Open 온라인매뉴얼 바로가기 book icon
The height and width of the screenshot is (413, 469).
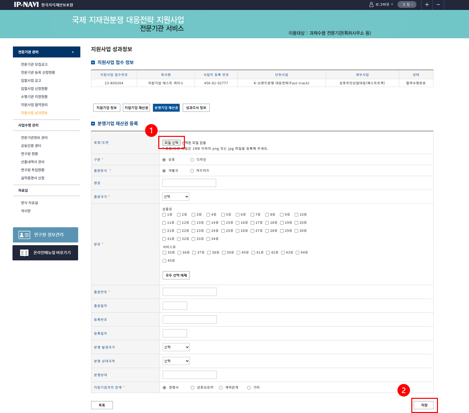[24, 253]
